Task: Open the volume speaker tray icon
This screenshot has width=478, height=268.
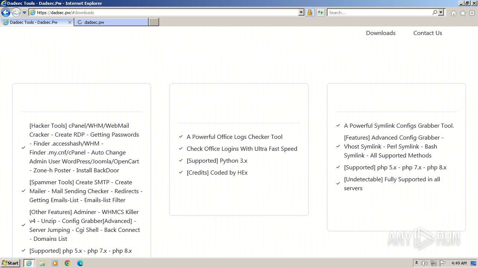Action: [424, 263]
